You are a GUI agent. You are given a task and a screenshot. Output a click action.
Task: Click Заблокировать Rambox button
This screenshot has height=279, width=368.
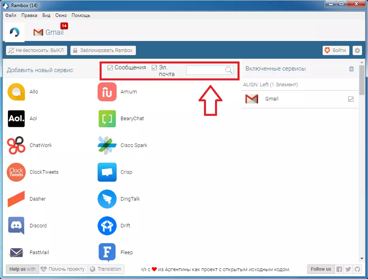click(x=103, y=50)
